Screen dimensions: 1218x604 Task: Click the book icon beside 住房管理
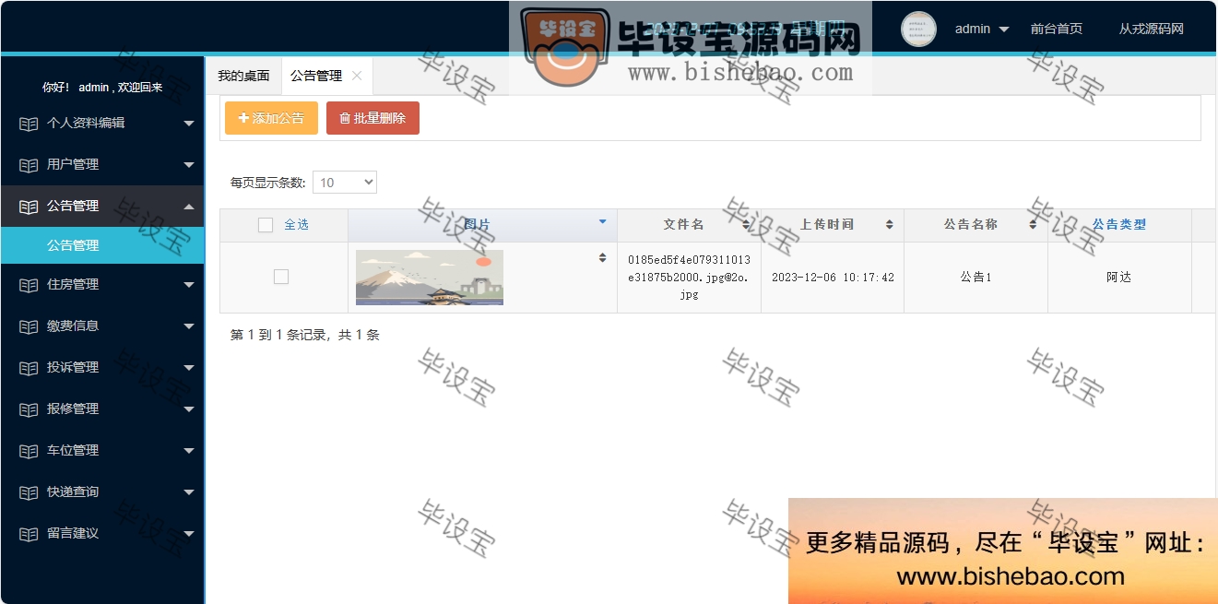[x=29, y=285]
